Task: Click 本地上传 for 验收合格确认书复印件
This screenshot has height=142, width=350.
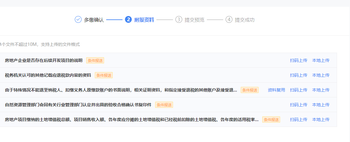Action: click(321, 105)
